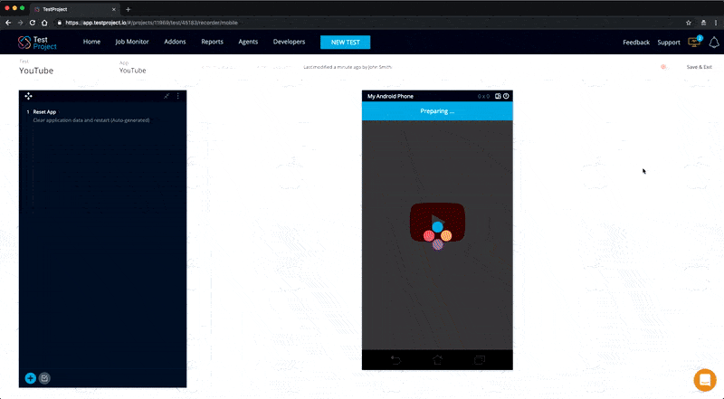Screen dimensions: 724x399
Task: Open the Job Monitor page
Action: pos(132,42)
